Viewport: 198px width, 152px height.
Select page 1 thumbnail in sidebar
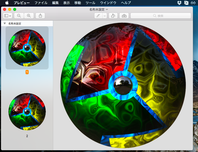27,48
